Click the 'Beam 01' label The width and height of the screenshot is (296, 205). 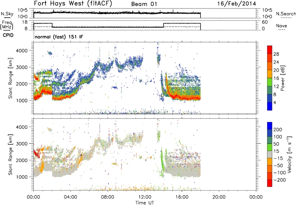(144, 4)
